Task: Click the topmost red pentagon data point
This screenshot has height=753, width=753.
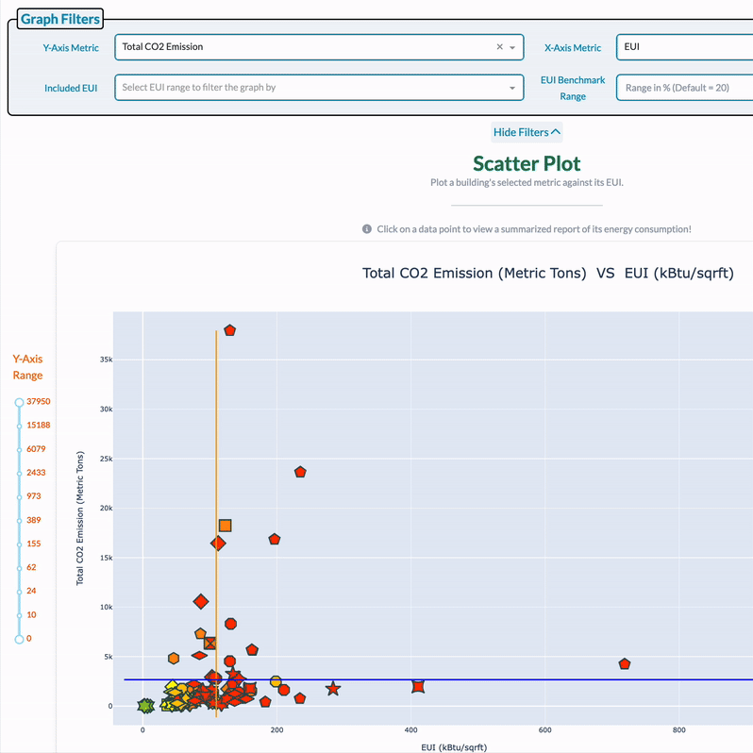Action: pyautogui.click(x=229, y=330)
